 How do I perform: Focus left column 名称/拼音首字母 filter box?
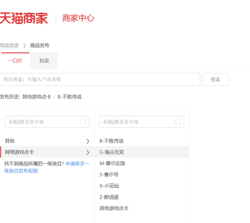(47, 122)
